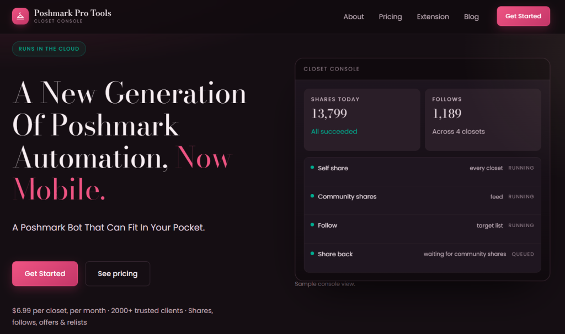Screen dimensions: 565x334
Task: Click the RUNS IN THE CLOUD badge
Action: click(49, 49)
